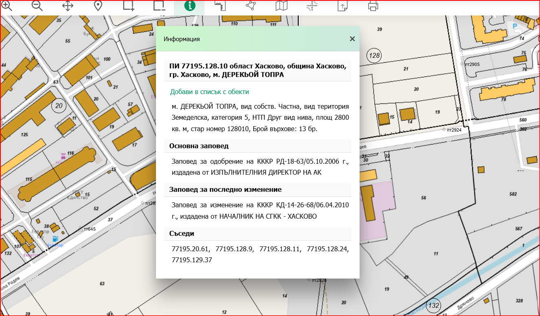Select the polygon vertices tool
Viewport: 540px width, 316px height.
(250, 7)
